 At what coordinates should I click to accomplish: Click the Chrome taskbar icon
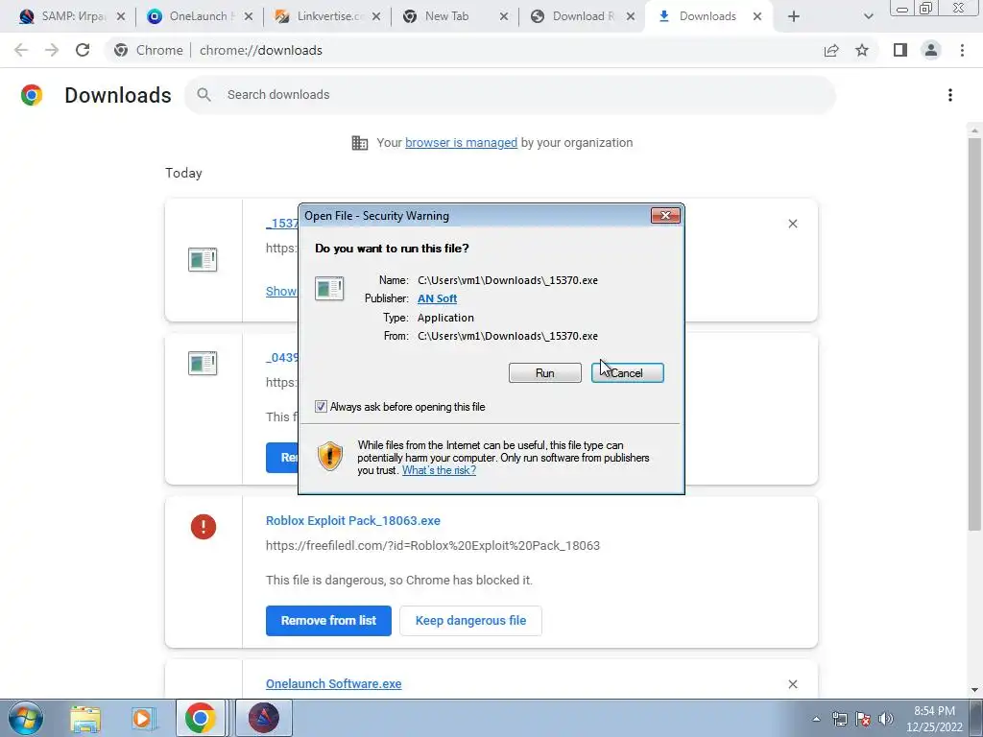pyautogui.click(x=200, y=718)
